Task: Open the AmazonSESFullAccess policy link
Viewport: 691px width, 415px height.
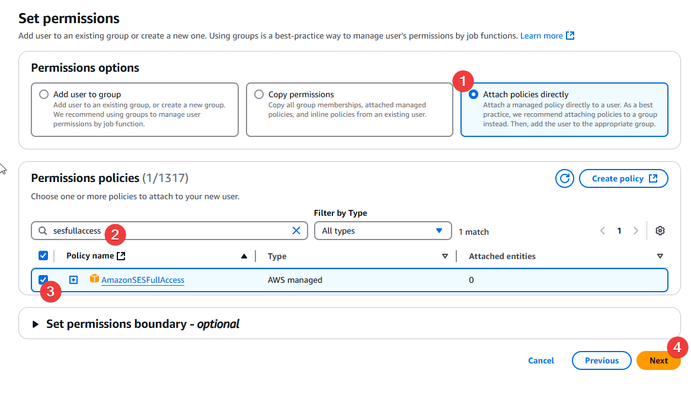Action: [142, 280]
